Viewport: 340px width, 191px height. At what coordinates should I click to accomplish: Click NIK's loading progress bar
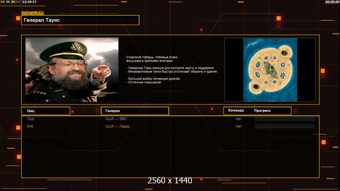pos(285,126)
